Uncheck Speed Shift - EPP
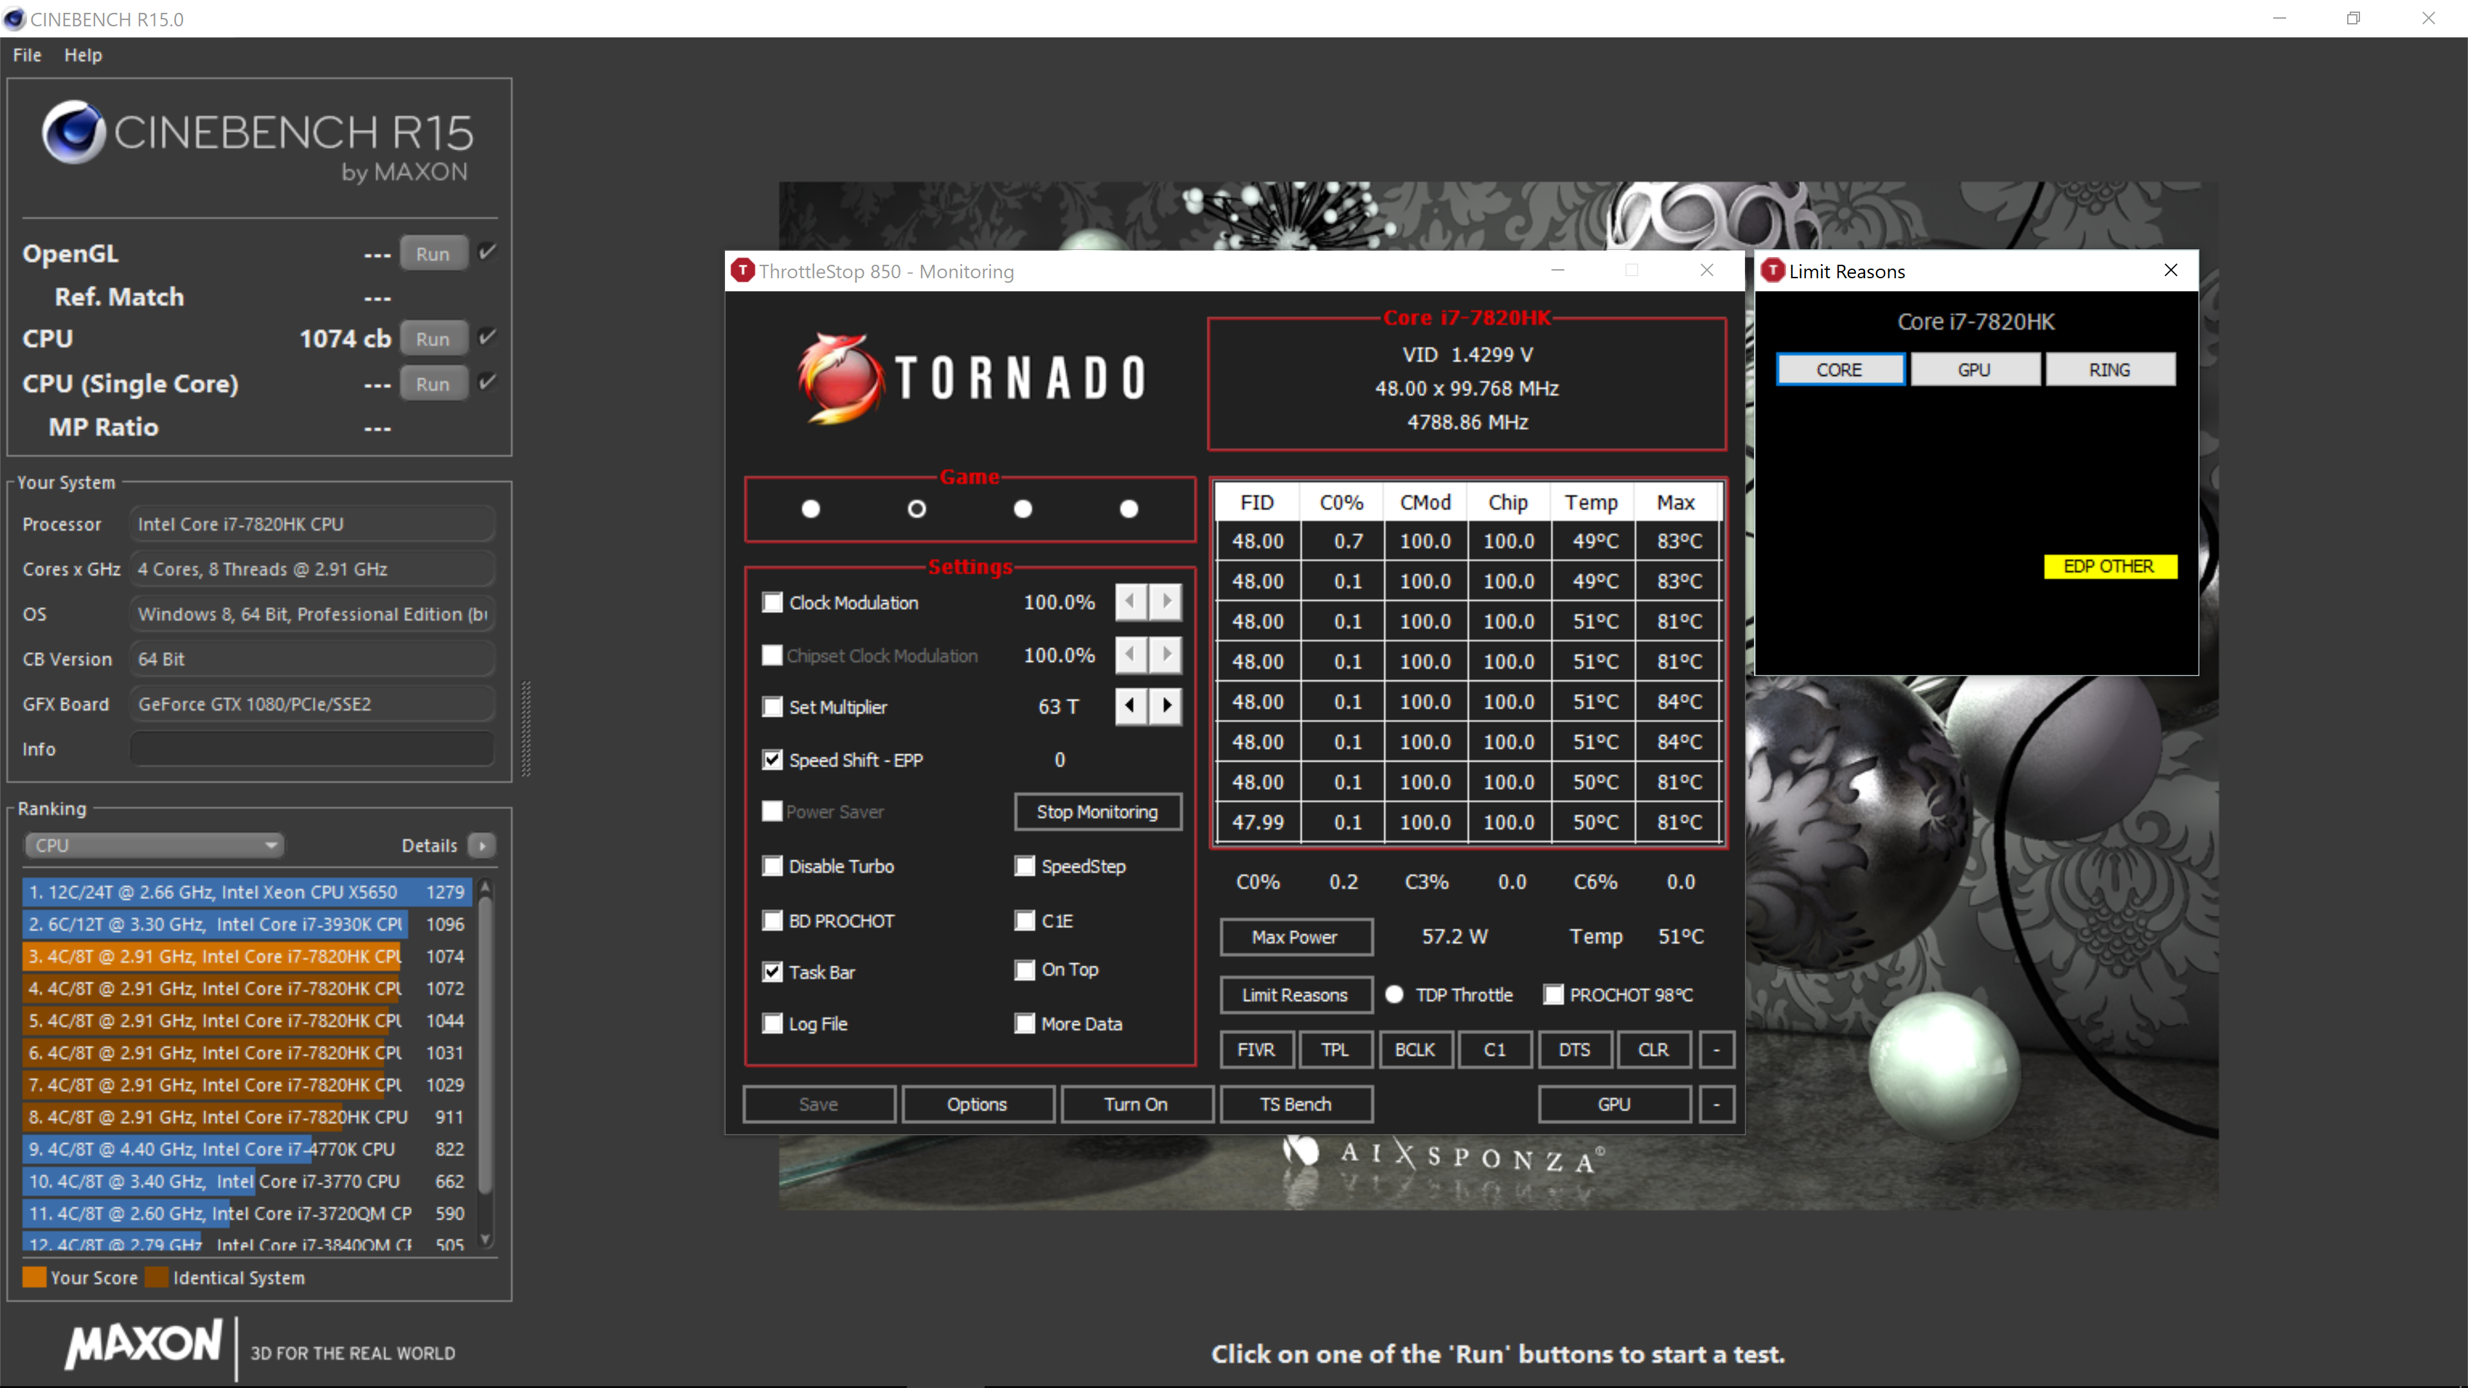 point(772,760)
